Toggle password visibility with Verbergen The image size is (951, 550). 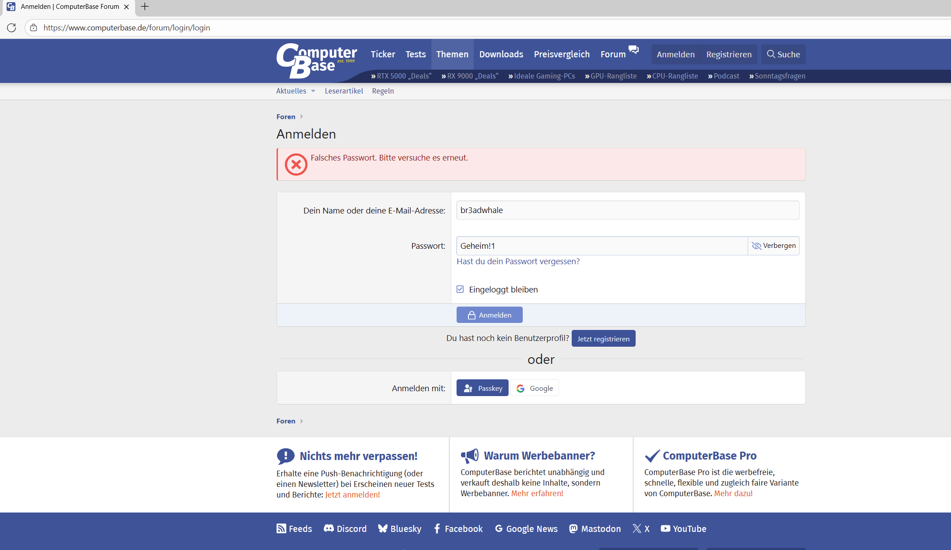pos(773,246)
